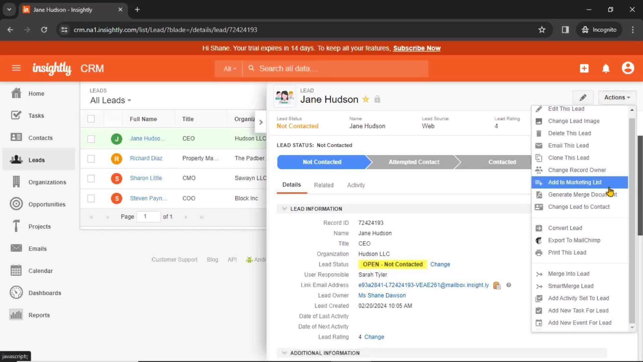Click the Search all data field
This screenshot has width=643, height=362.
click(x=336, y=69)
